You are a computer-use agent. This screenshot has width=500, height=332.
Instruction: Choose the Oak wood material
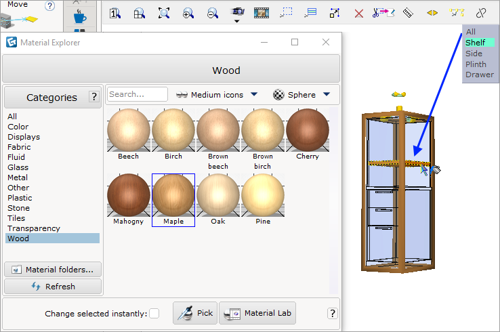pyautogui.click(x=218, y=199)
